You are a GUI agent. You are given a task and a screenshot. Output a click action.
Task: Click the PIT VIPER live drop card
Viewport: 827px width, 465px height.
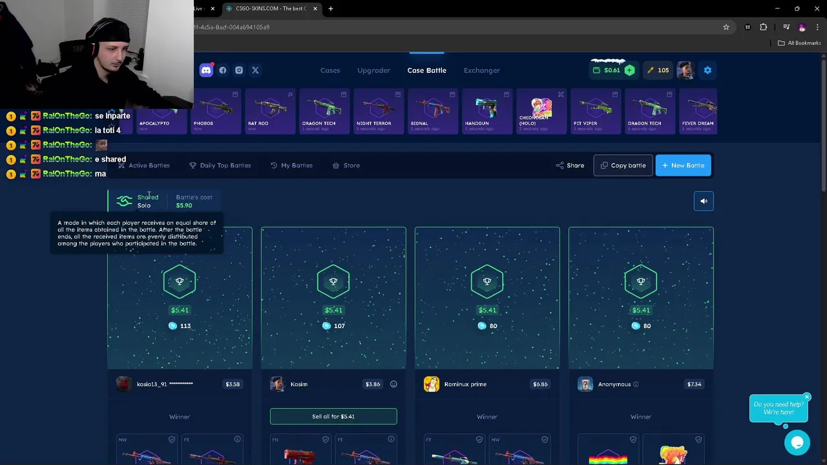coord(595,112)
